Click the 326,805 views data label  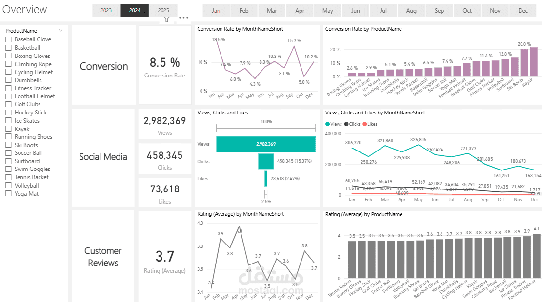418,140
